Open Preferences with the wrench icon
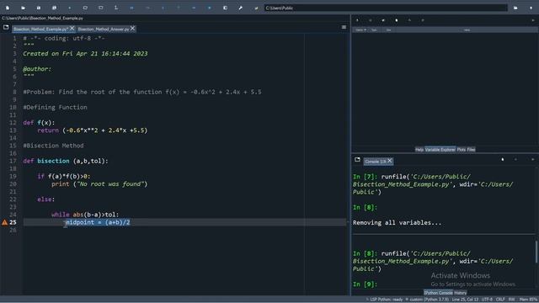Image resolution: width=539 pixels, height=303 pixels. click(241, 8)
